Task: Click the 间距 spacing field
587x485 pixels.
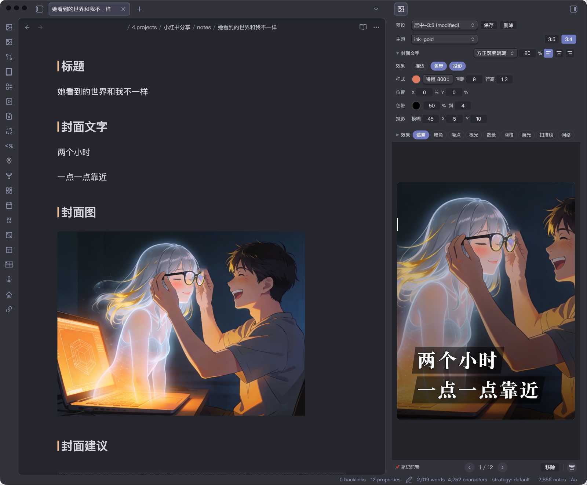Action: [474, 79]
